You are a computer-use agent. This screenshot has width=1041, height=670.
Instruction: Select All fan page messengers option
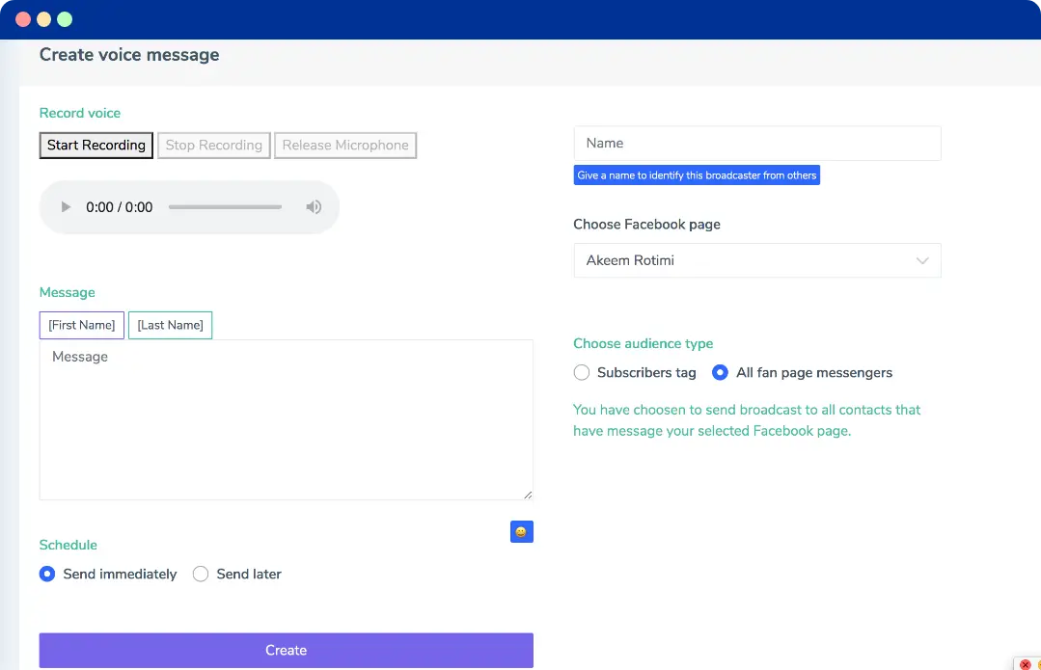tap(720, 373)
